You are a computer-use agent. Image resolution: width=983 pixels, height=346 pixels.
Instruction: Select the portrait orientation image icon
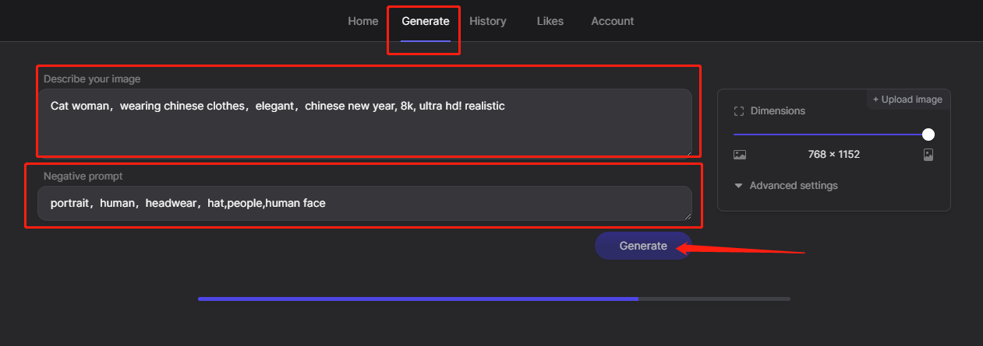pyautogui.click(x=928, y=155)
